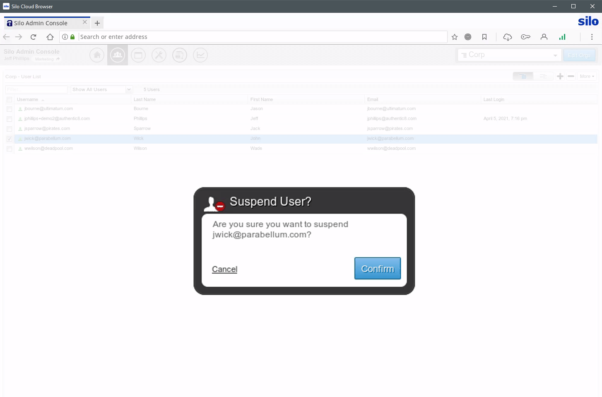Focus the address bar field

tap(263, 37)
